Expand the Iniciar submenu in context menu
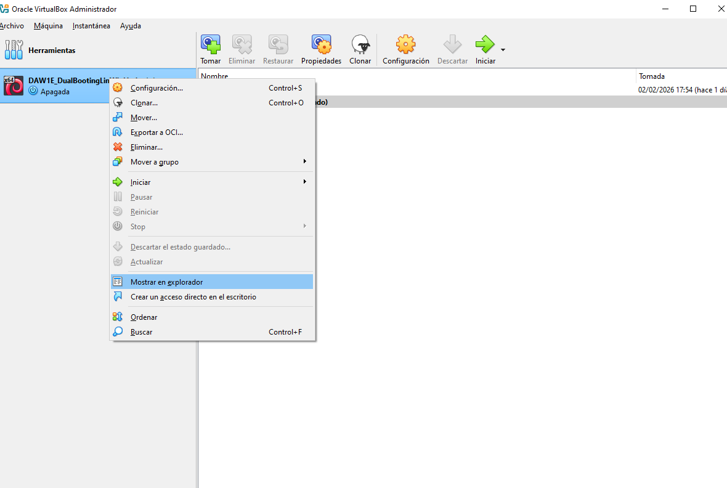 (x=212, y=182)
